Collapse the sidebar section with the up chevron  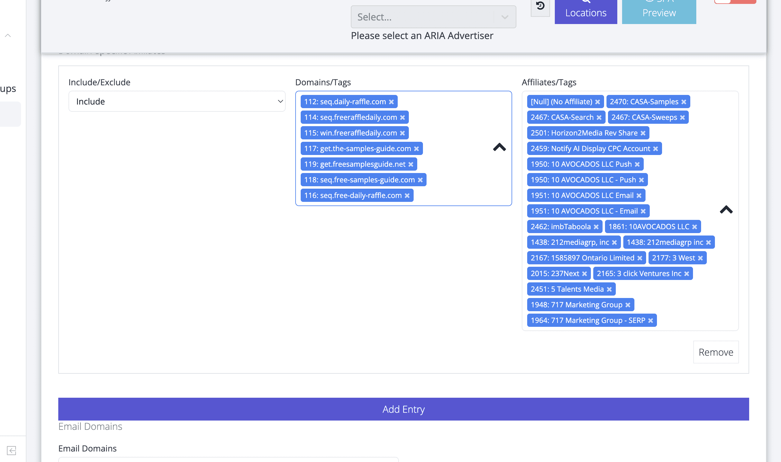coord(8,35)
